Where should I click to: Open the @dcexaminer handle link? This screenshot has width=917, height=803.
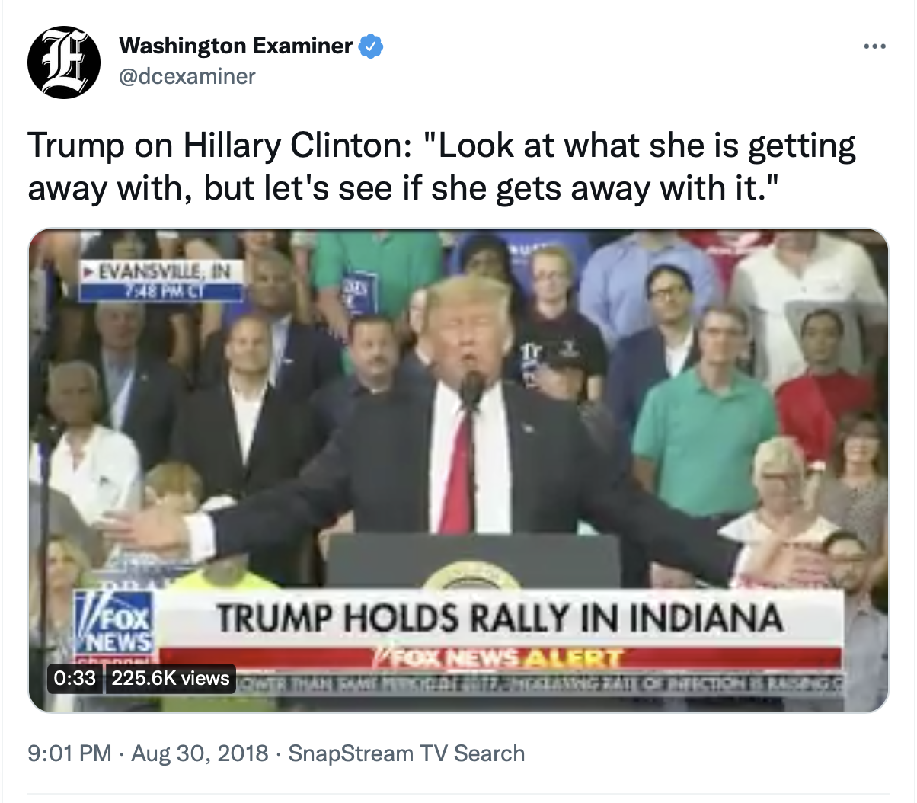(187, 76)
